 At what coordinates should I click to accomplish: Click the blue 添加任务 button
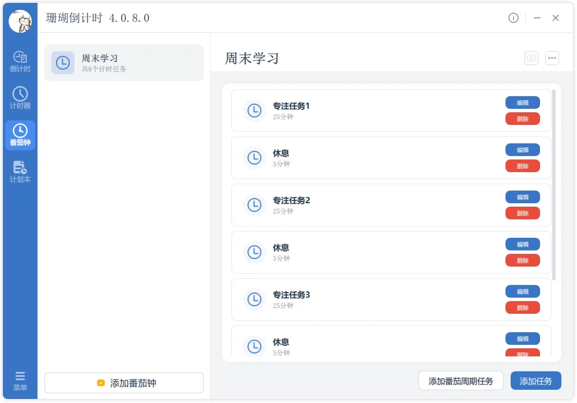pyautogui.click(x=536, y=381)
